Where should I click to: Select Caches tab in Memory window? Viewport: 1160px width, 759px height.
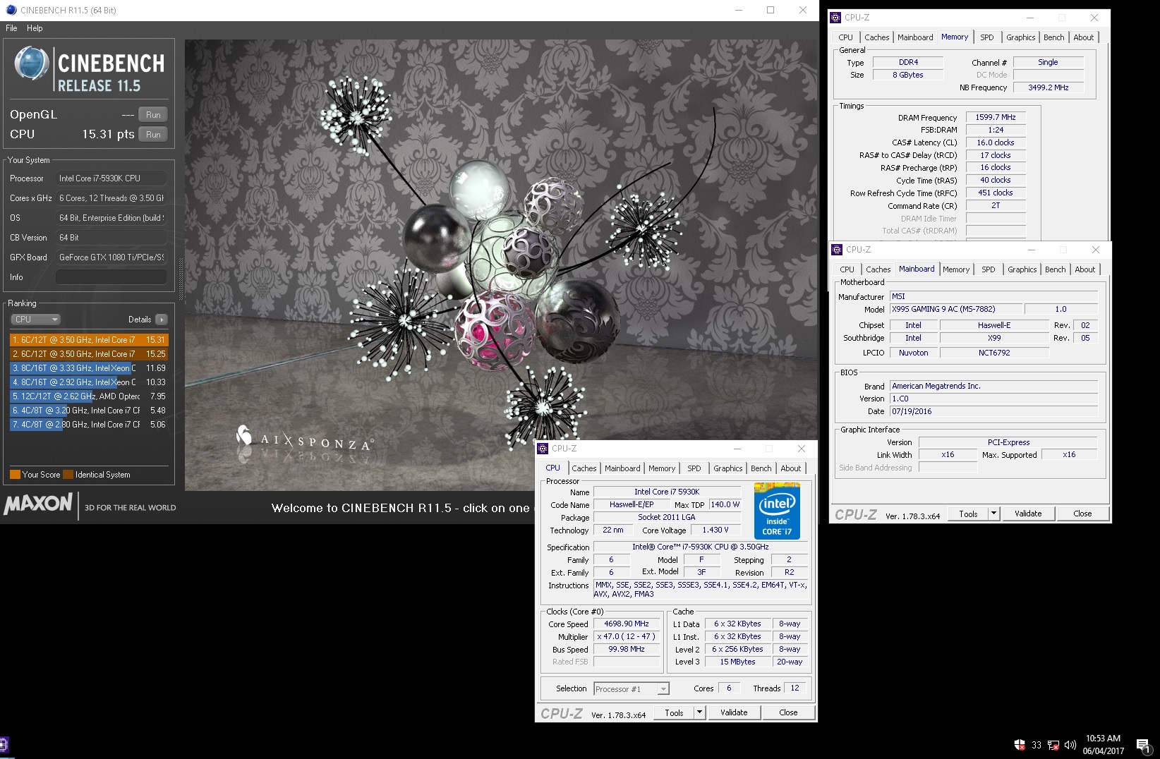[876, 37]
